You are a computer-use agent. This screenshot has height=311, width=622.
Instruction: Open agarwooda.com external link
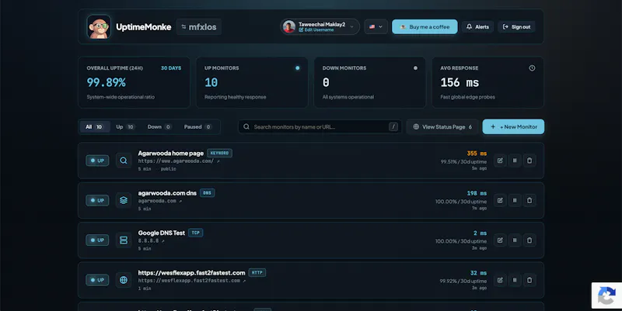[x=159, y=201]
